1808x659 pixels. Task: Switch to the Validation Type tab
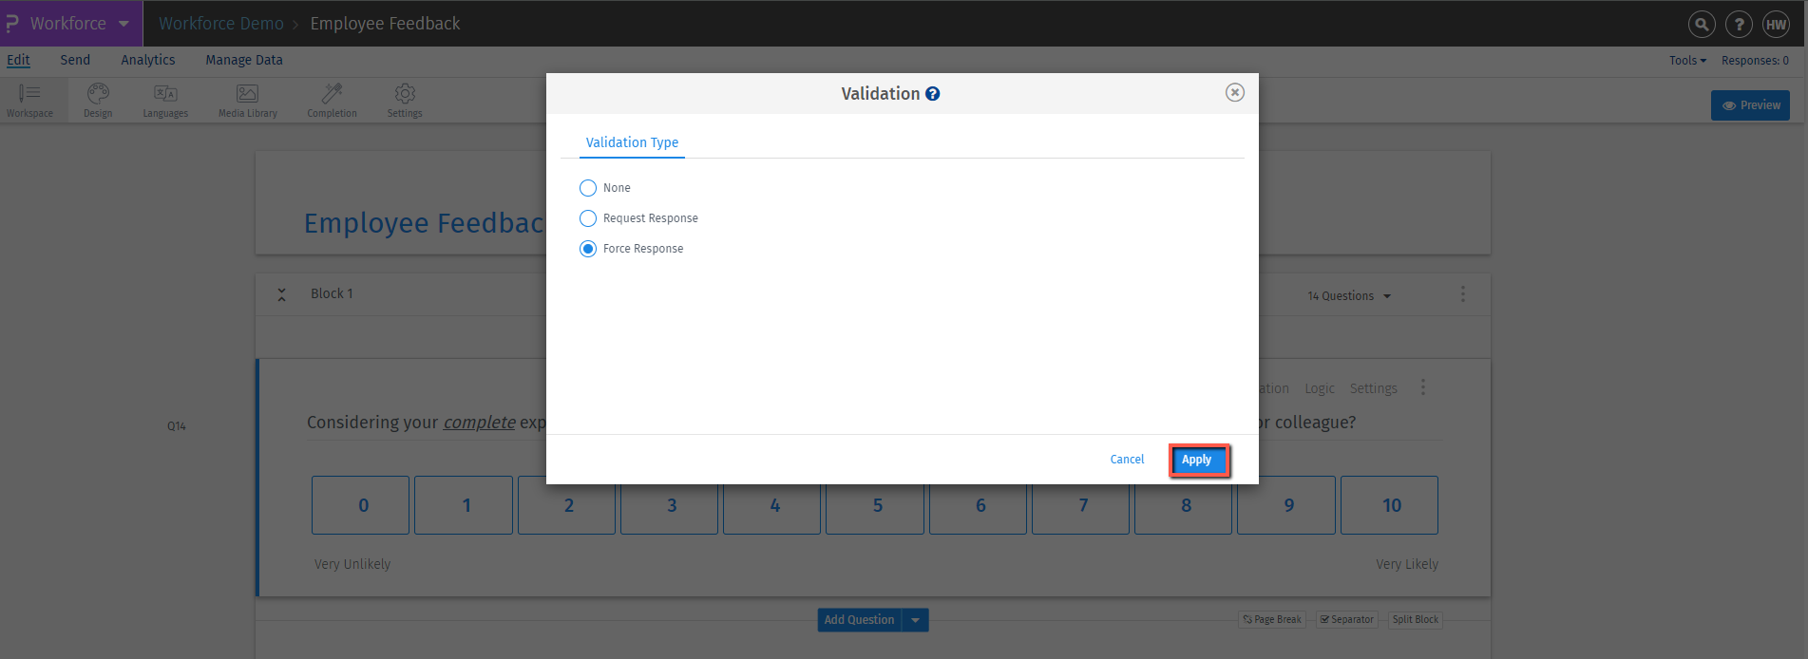tap(632, 142)
